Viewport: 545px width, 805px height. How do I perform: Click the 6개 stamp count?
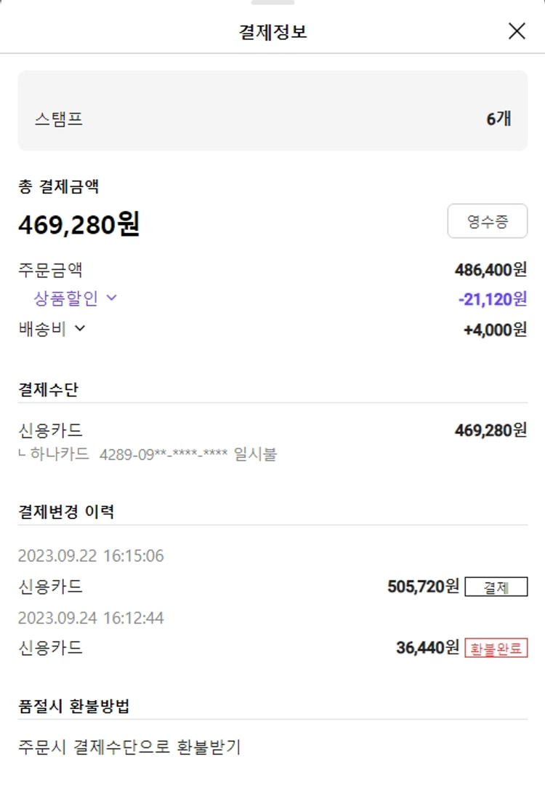[x=498, y=119]
